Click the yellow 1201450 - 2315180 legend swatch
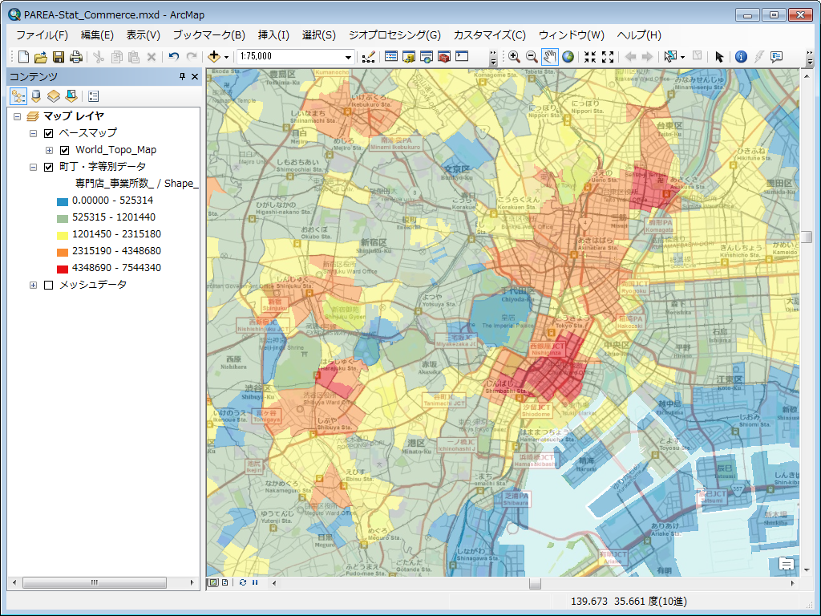The width and height of the screenshot is (821, 616). (x=63, y=235)
